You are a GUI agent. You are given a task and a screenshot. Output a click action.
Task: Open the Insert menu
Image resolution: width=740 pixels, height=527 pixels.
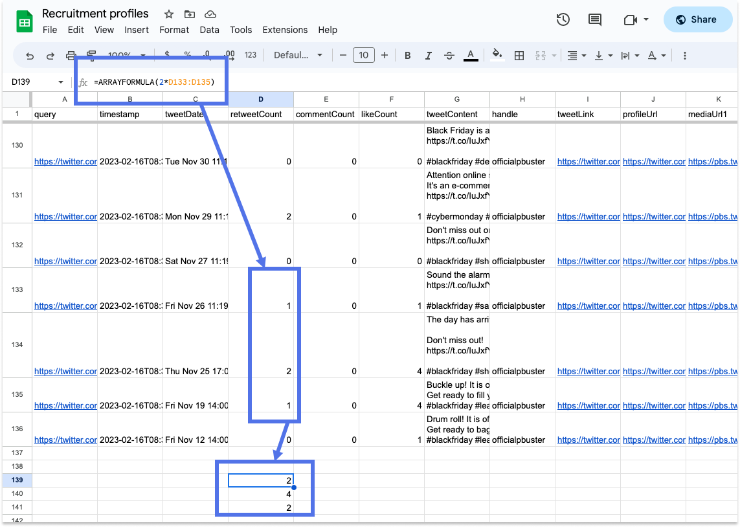tap(137, 30)
